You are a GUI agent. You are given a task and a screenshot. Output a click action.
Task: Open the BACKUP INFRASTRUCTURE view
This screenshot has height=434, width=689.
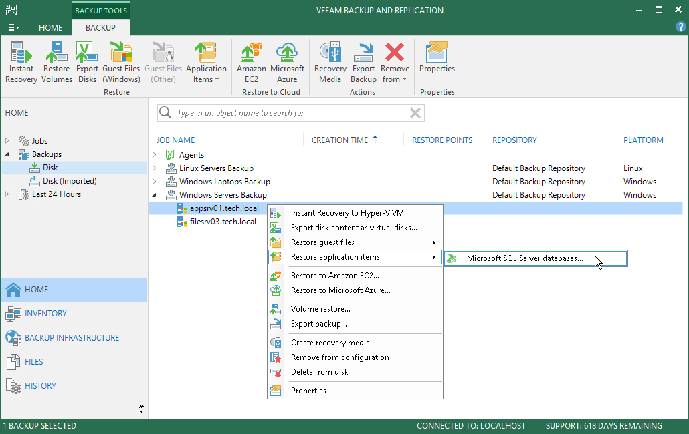point(74,338)
